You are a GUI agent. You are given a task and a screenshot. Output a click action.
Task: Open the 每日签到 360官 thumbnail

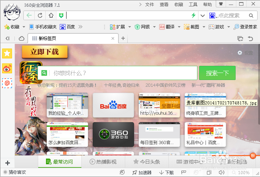point(159,135)
